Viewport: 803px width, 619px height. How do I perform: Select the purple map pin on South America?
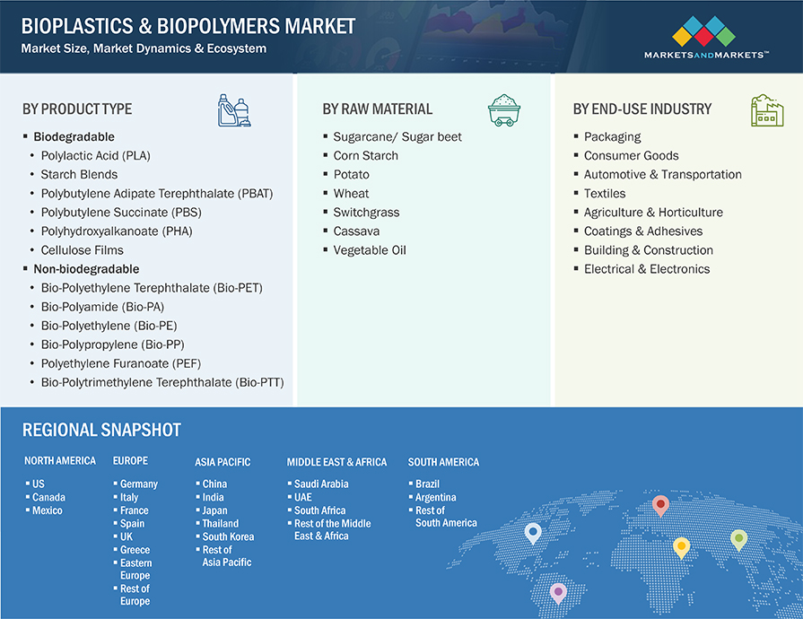coord(558,591)
